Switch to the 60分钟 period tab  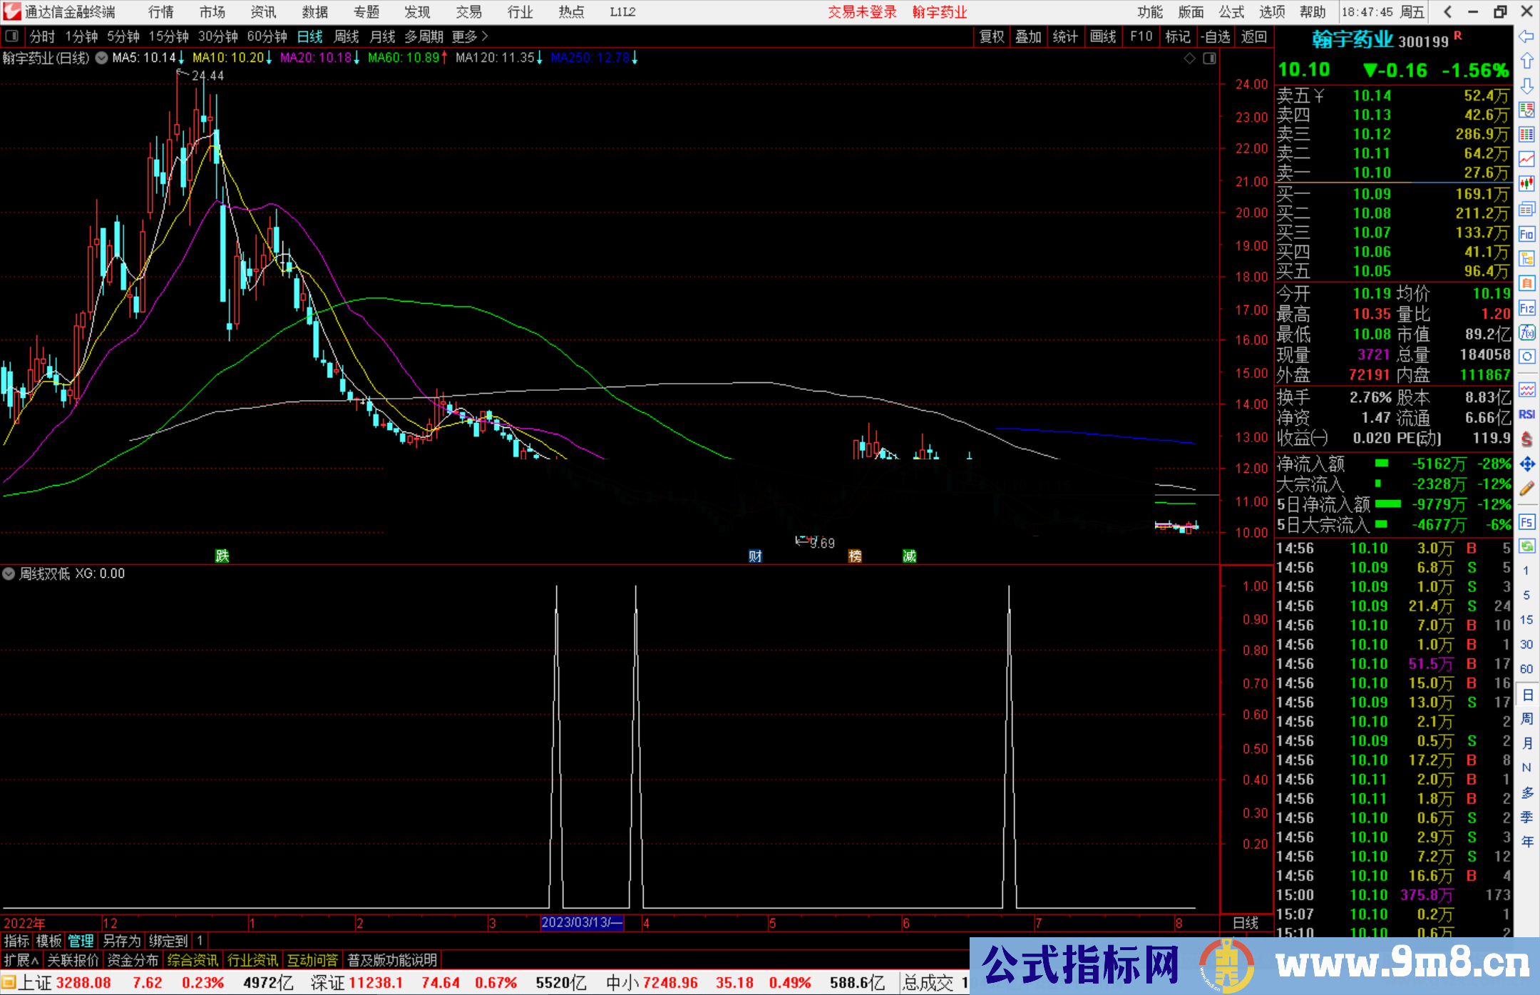tap(266, 36)
